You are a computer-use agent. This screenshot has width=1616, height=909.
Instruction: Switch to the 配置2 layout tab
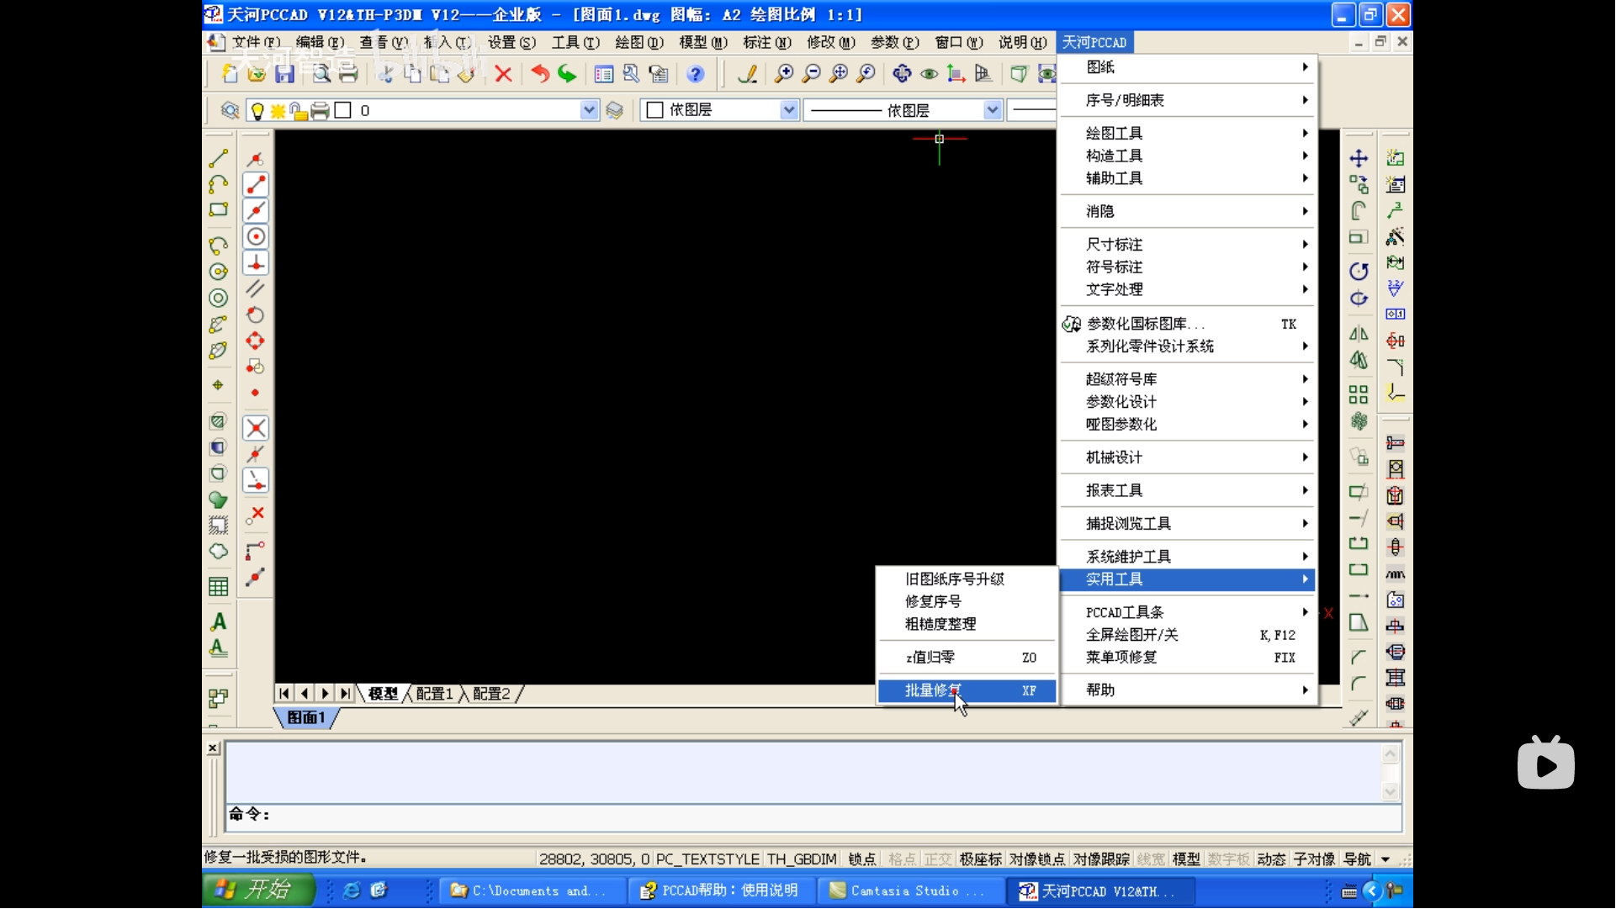491,694
